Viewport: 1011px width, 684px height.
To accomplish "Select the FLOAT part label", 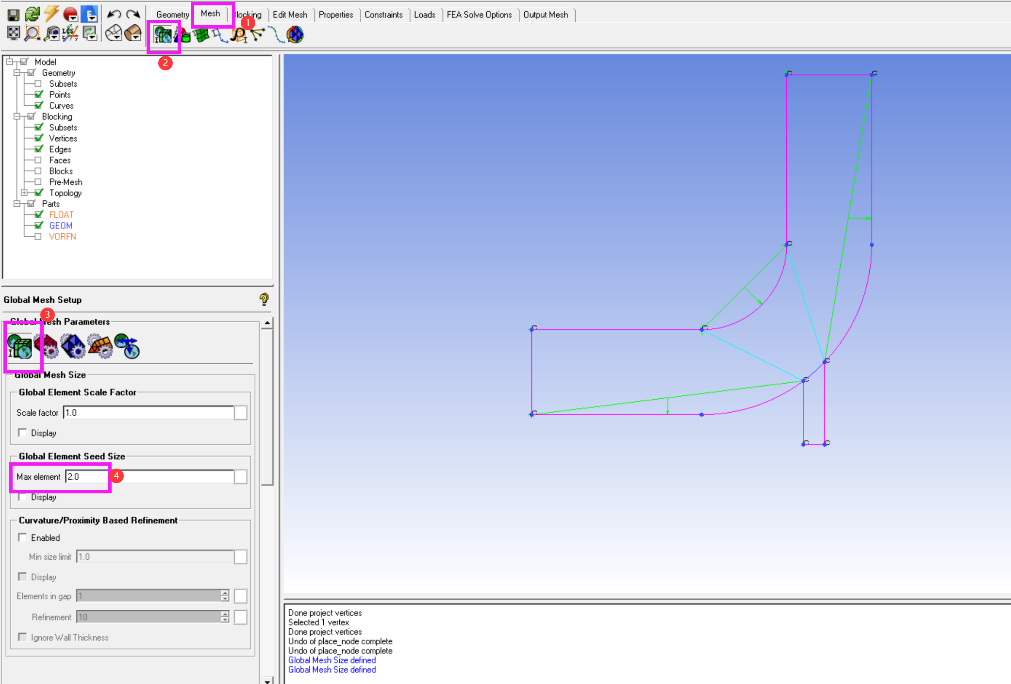I will 61,214.
